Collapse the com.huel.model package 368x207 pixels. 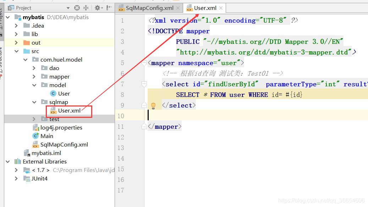[x=25, y=60]
